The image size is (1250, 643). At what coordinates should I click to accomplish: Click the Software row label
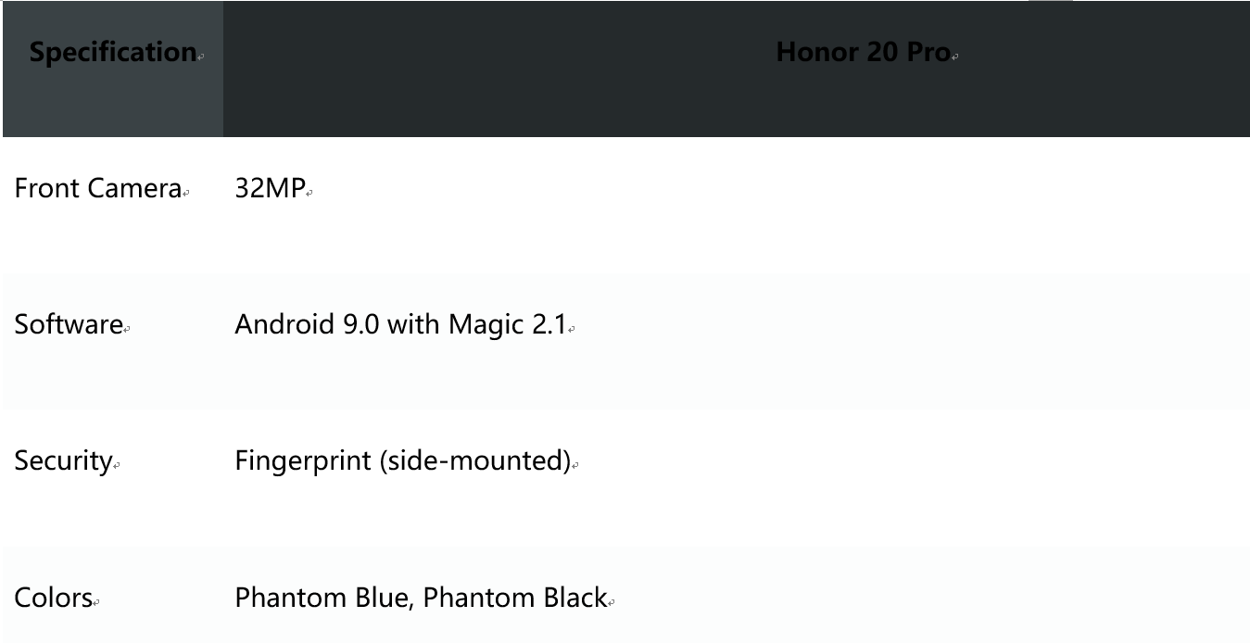tap(69, 324)
